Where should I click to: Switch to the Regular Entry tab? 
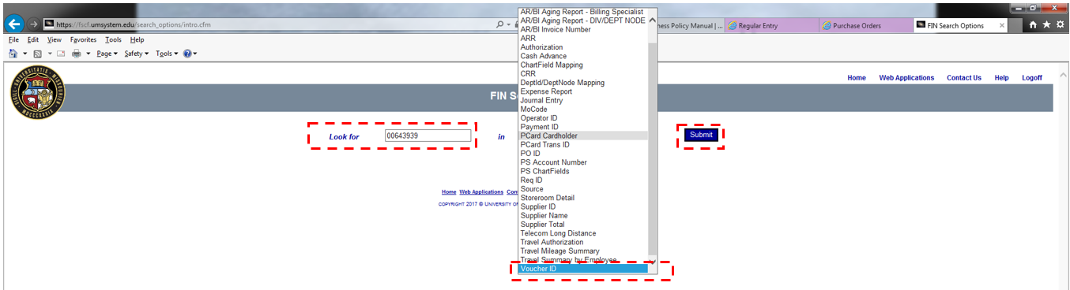771,25
